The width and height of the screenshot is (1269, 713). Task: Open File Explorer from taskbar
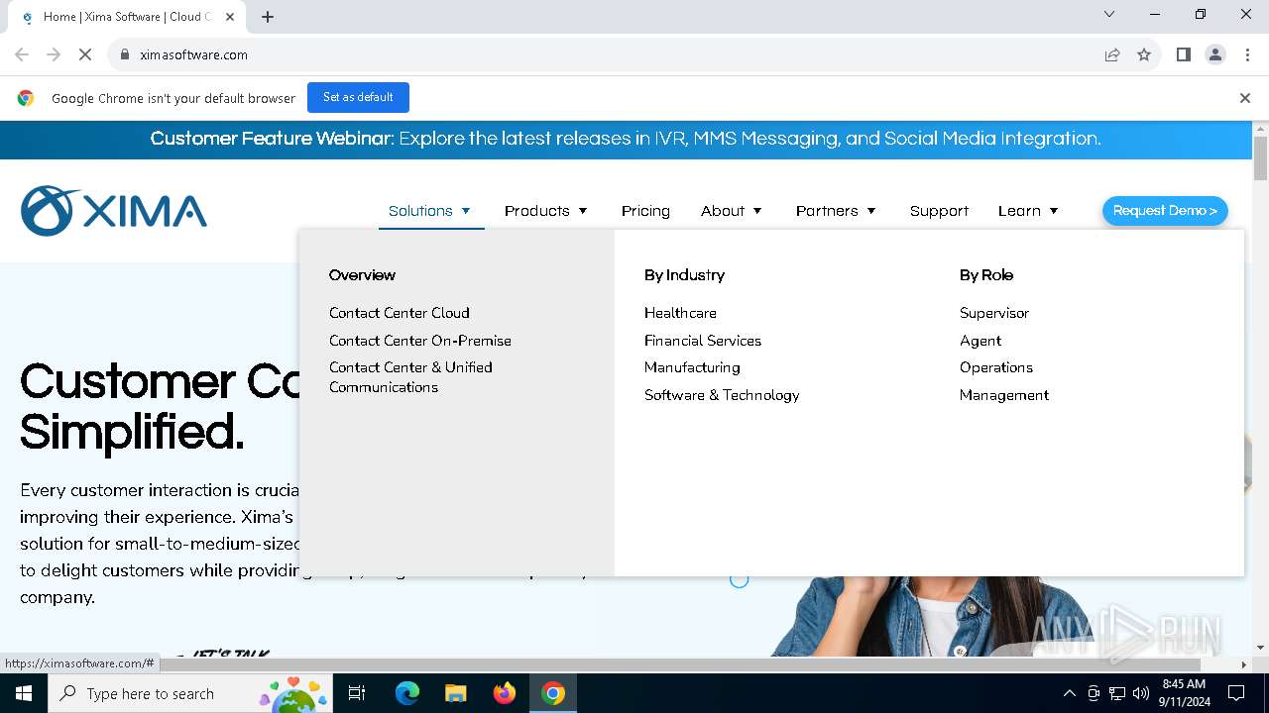pos(455,693)
